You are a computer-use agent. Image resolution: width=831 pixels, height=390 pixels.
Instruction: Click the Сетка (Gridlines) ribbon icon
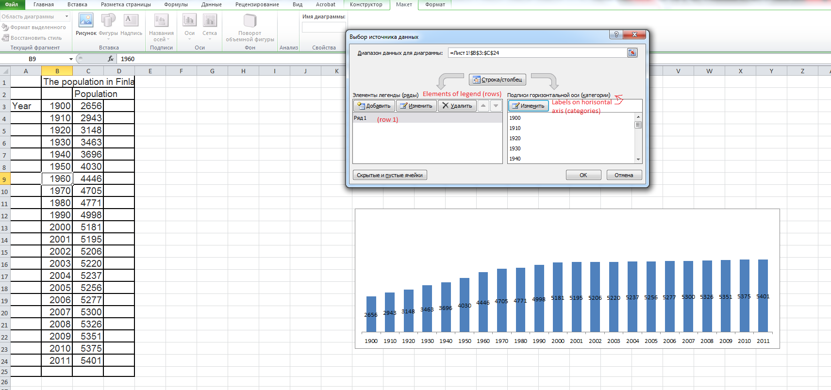[210, 24]
